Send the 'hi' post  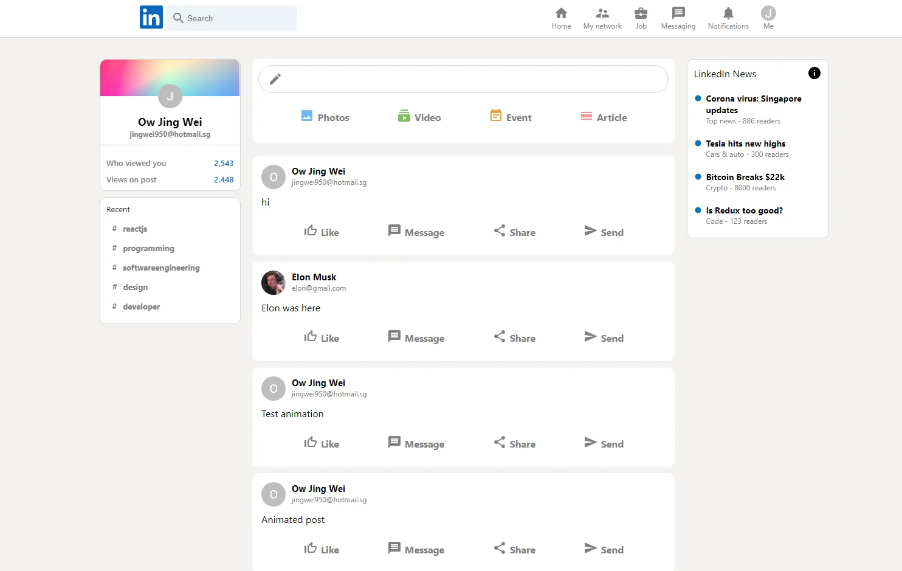coord(604,232)
